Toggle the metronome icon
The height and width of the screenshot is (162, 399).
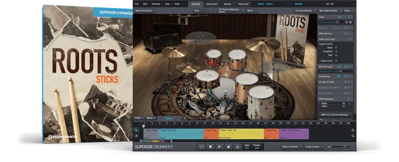point(238,147)
